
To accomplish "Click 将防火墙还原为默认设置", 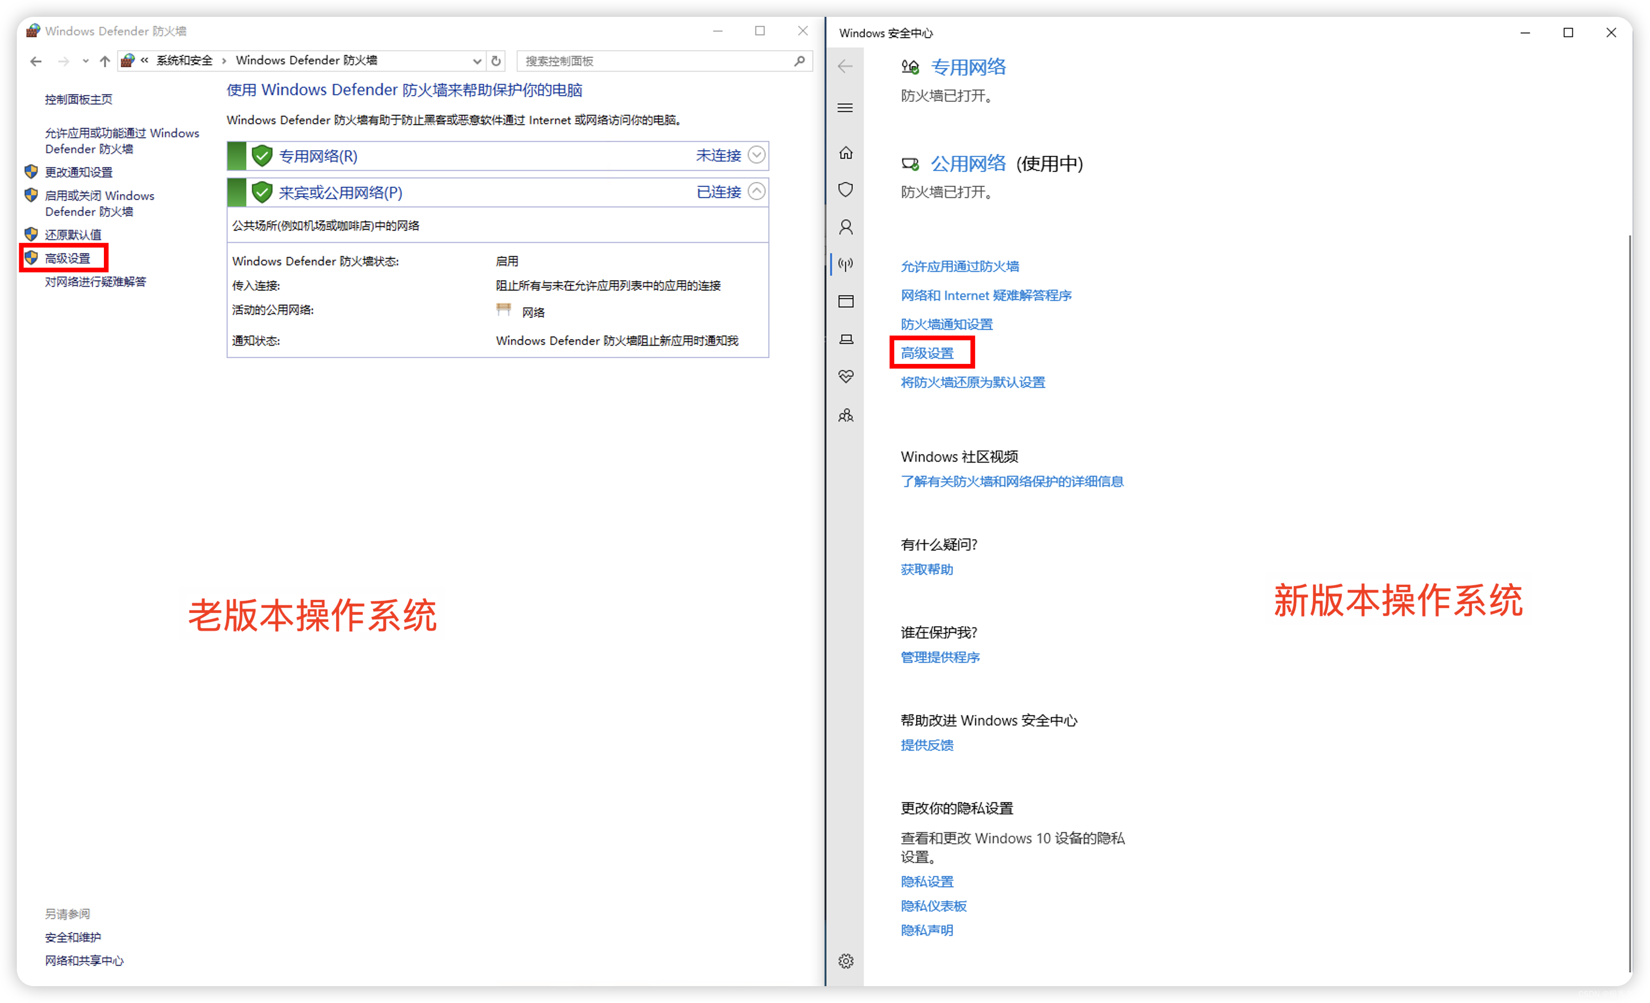I will (972, 382).
